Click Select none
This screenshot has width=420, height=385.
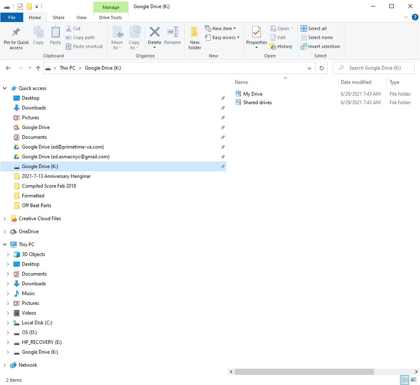[x=316, y=37]
